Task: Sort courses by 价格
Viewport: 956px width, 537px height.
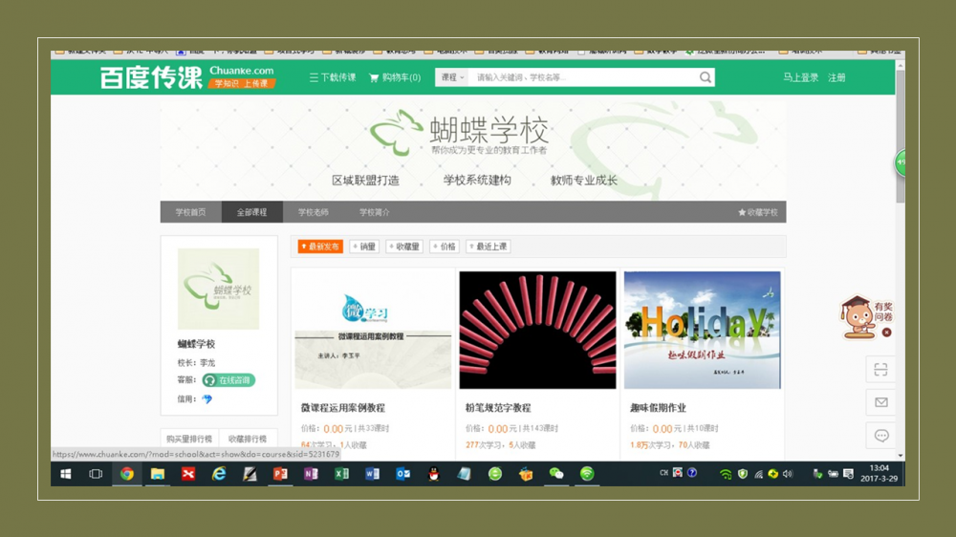Action: 445,247
